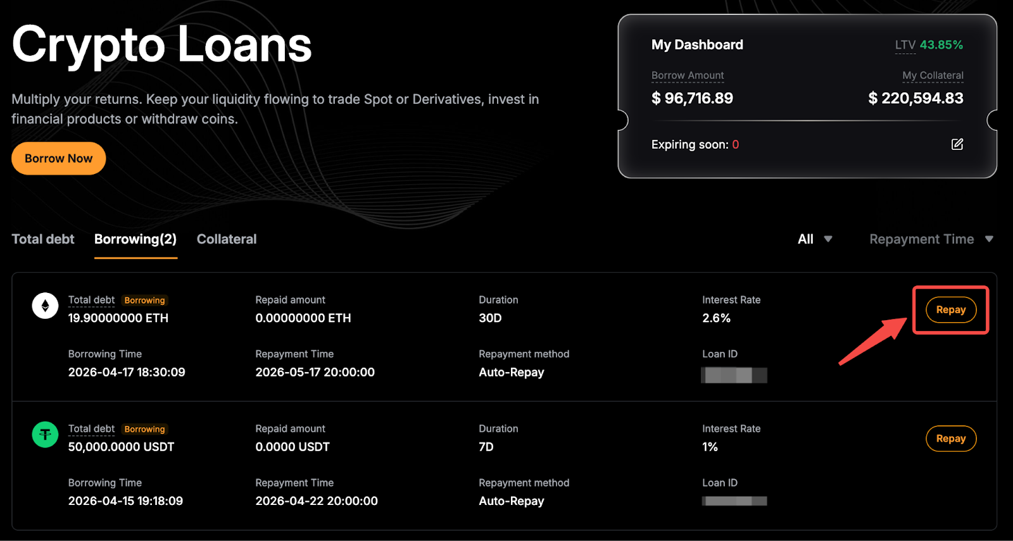
Task: Click the edit pencil icon in My Dashboard
Action: [957, 144]
